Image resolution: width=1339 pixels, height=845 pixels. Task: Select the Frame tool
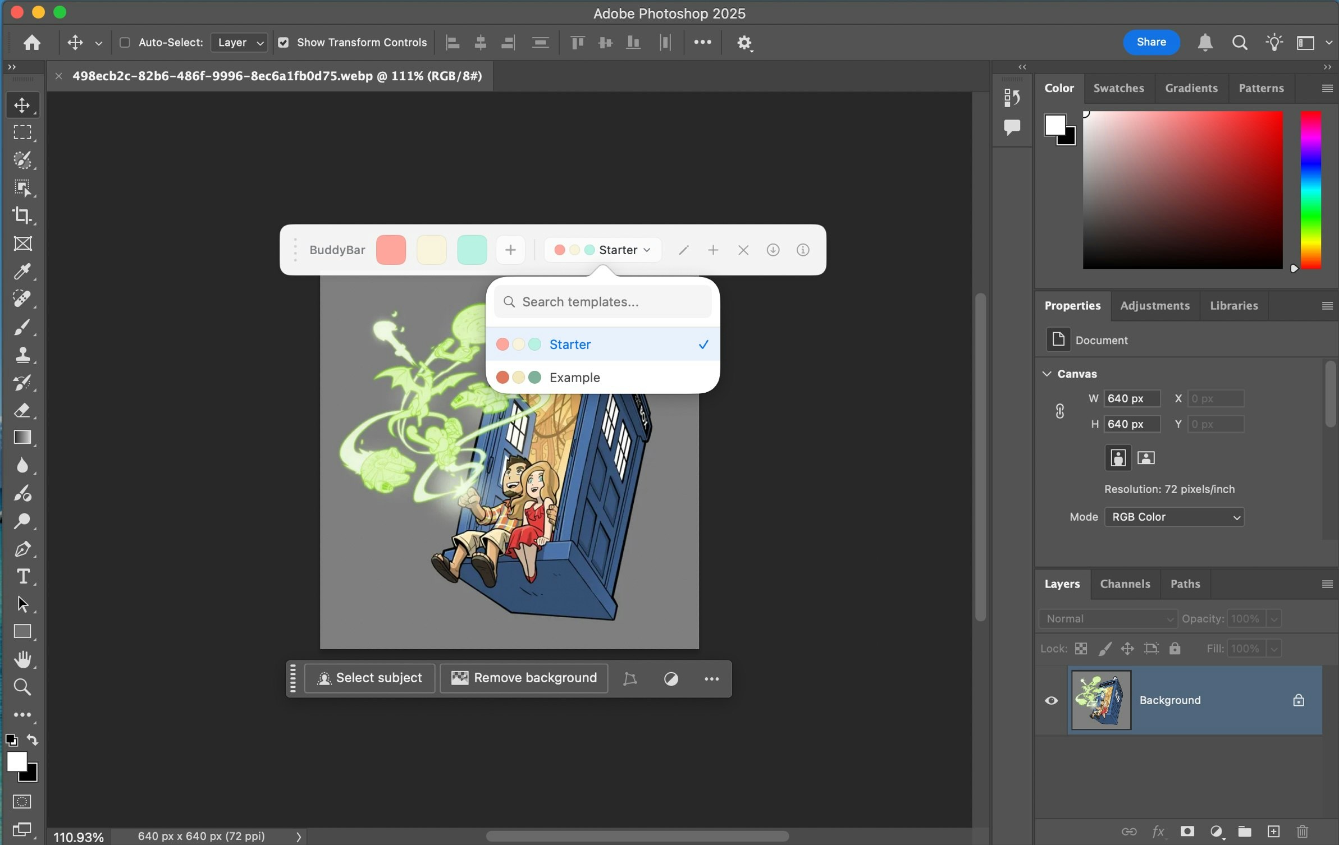pyautogui.click(x=22, y=244)
